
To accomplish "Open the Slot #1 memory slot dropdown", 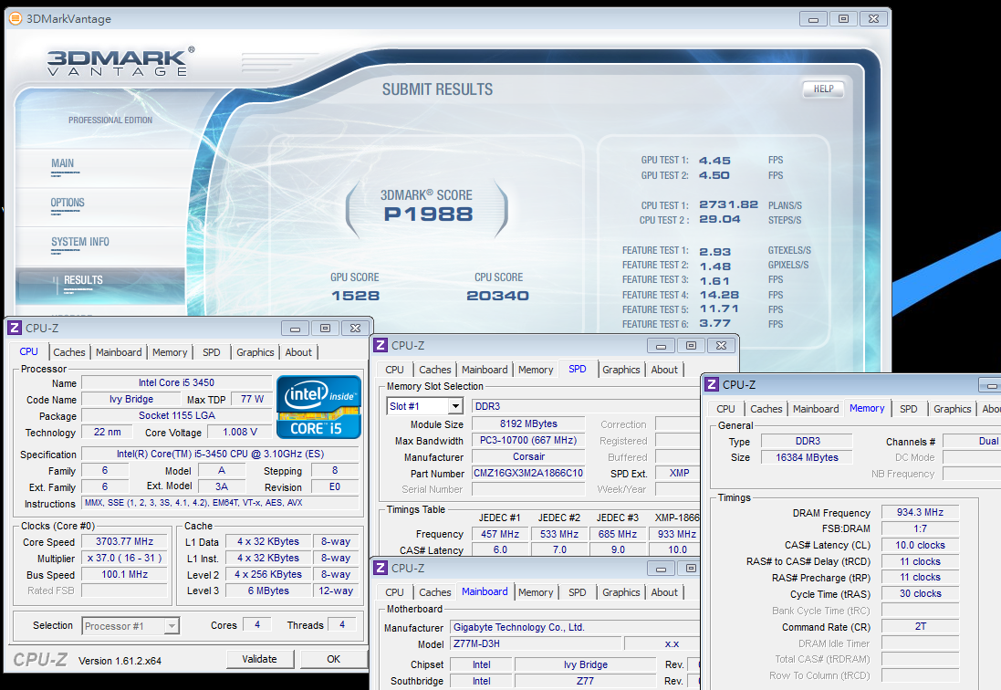I will click(x=454, y=406).
